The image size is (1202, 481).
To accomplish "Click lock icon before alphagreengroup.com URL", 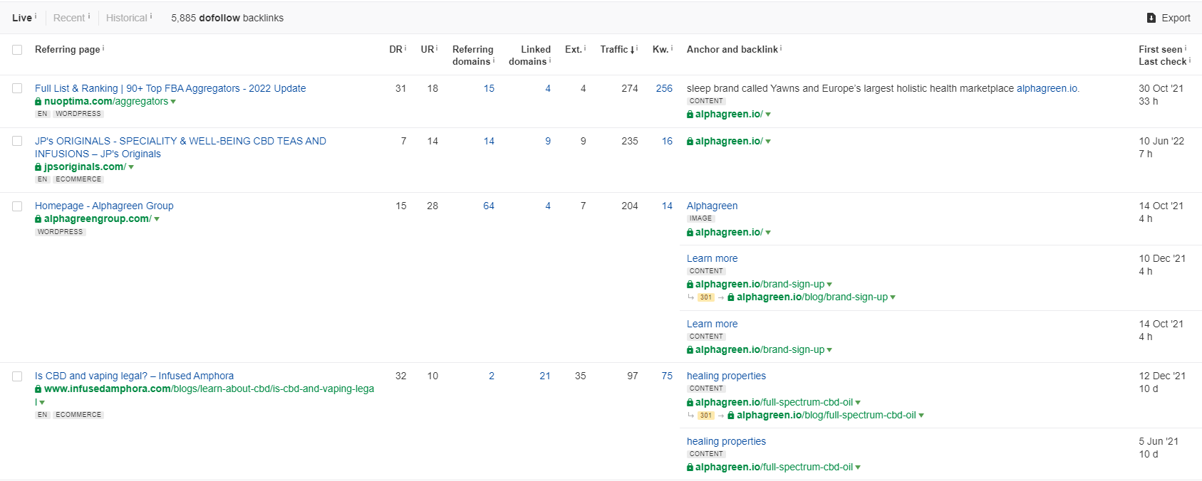I will (38, 219).
